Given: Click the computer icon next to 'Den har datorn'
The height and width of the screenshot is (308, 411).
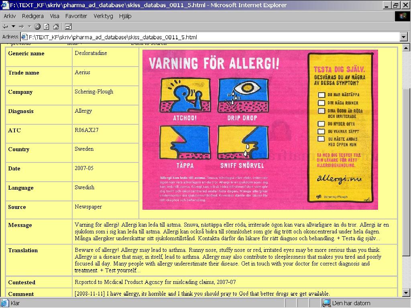Looking at the screenshot, I should tap(327, 303).
